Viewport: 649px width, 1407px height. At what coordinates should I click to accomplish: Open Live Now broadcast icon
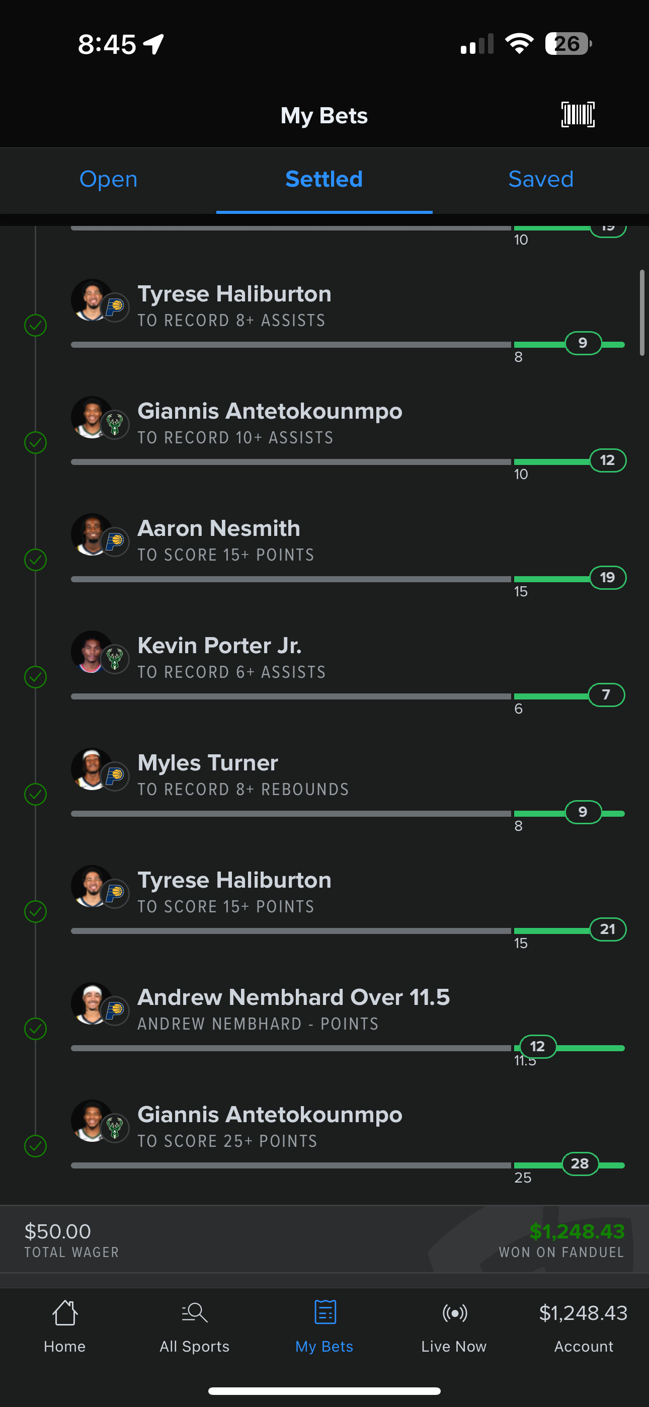pos(454,1312)
